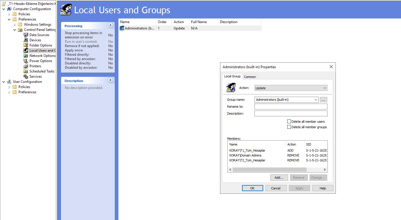Select the Power Options plug icon
The width and height of the screenshot is (401, 220).
click(x=25, y=61)
